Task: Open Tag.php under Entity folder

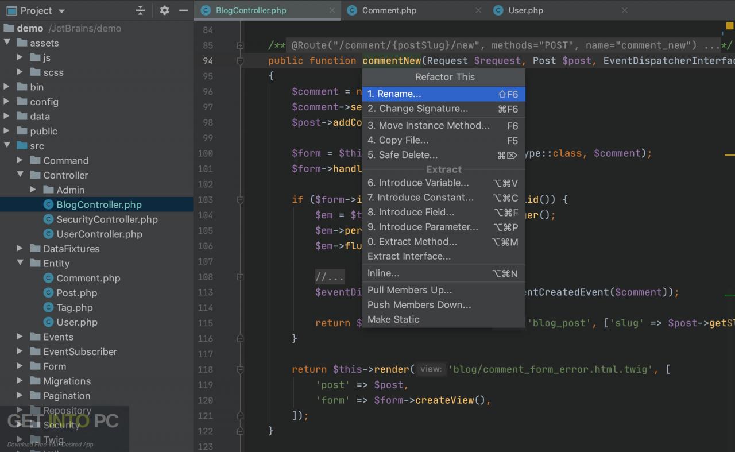Action: coord(75,307)
